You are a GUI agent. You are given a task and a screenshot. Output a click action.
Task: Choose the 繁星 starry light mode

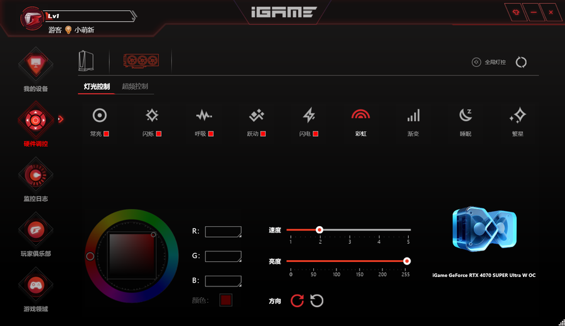pyautogui.click(x=517, y=122)
